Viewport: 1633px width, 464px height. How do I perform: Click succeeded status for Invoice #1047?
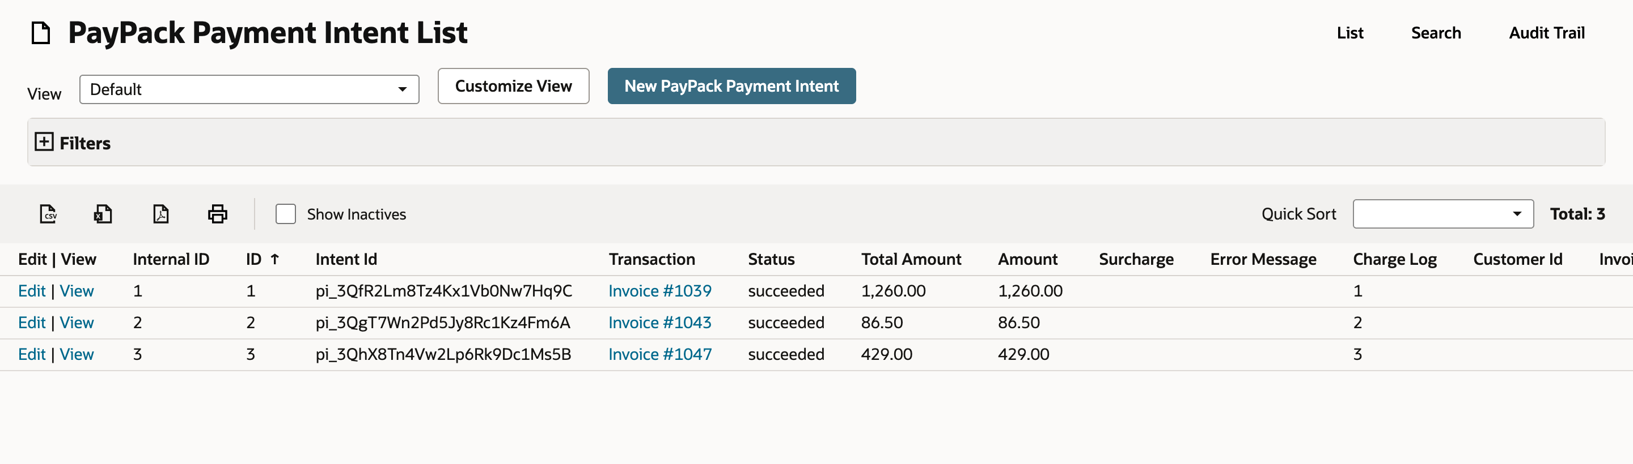click(x=786, y=354)
